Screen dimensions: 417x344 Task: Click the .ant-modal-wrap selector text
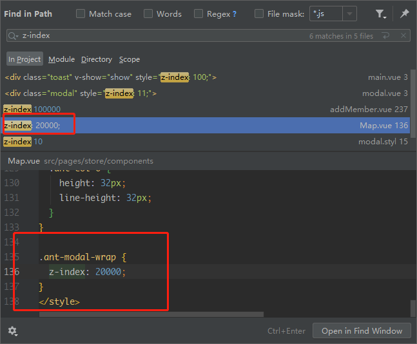pos(77,257)
